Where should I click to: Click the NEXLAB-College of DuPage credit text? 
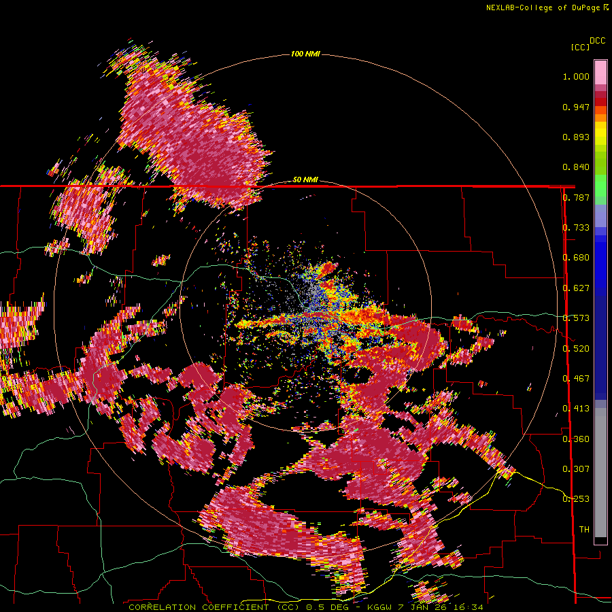(x=543, y=7)
